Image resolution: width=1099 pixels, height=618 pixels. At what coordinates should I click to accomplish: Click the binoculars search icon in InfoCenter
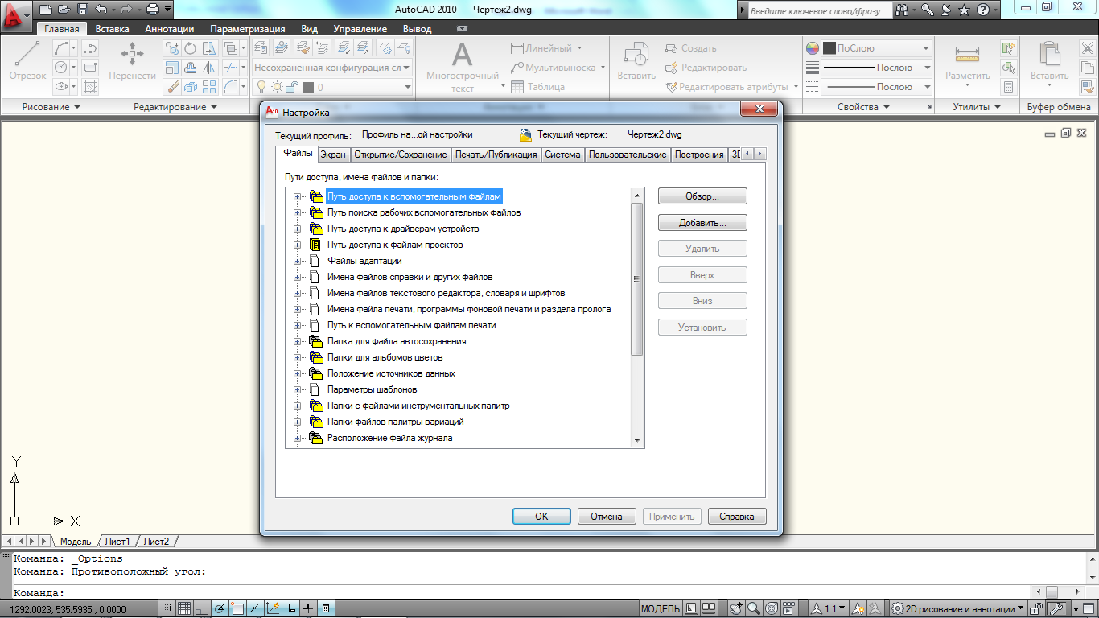[903, 10]
